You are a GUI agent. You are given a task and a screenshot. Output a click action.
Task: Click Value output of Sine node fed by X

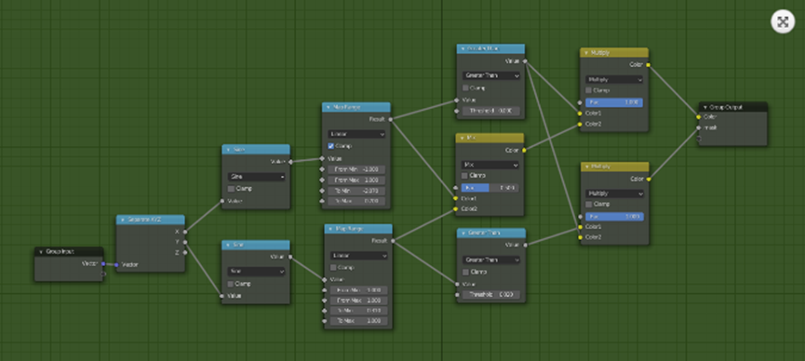click(290, 161)
